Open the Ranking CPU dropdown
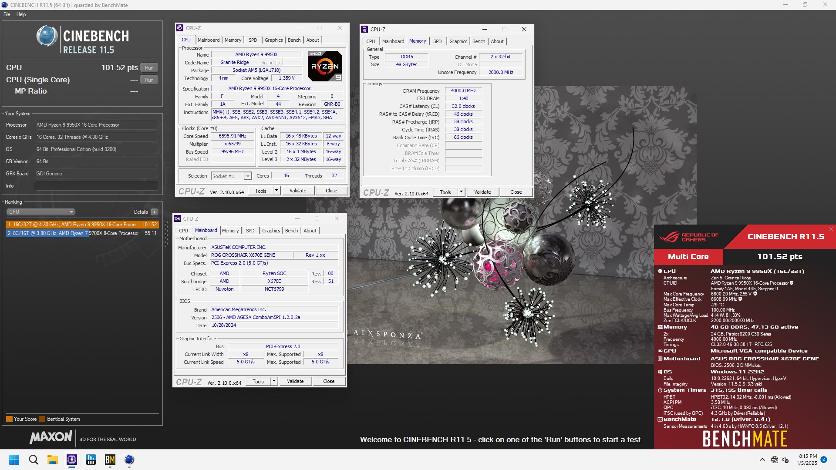 [40, 212]
